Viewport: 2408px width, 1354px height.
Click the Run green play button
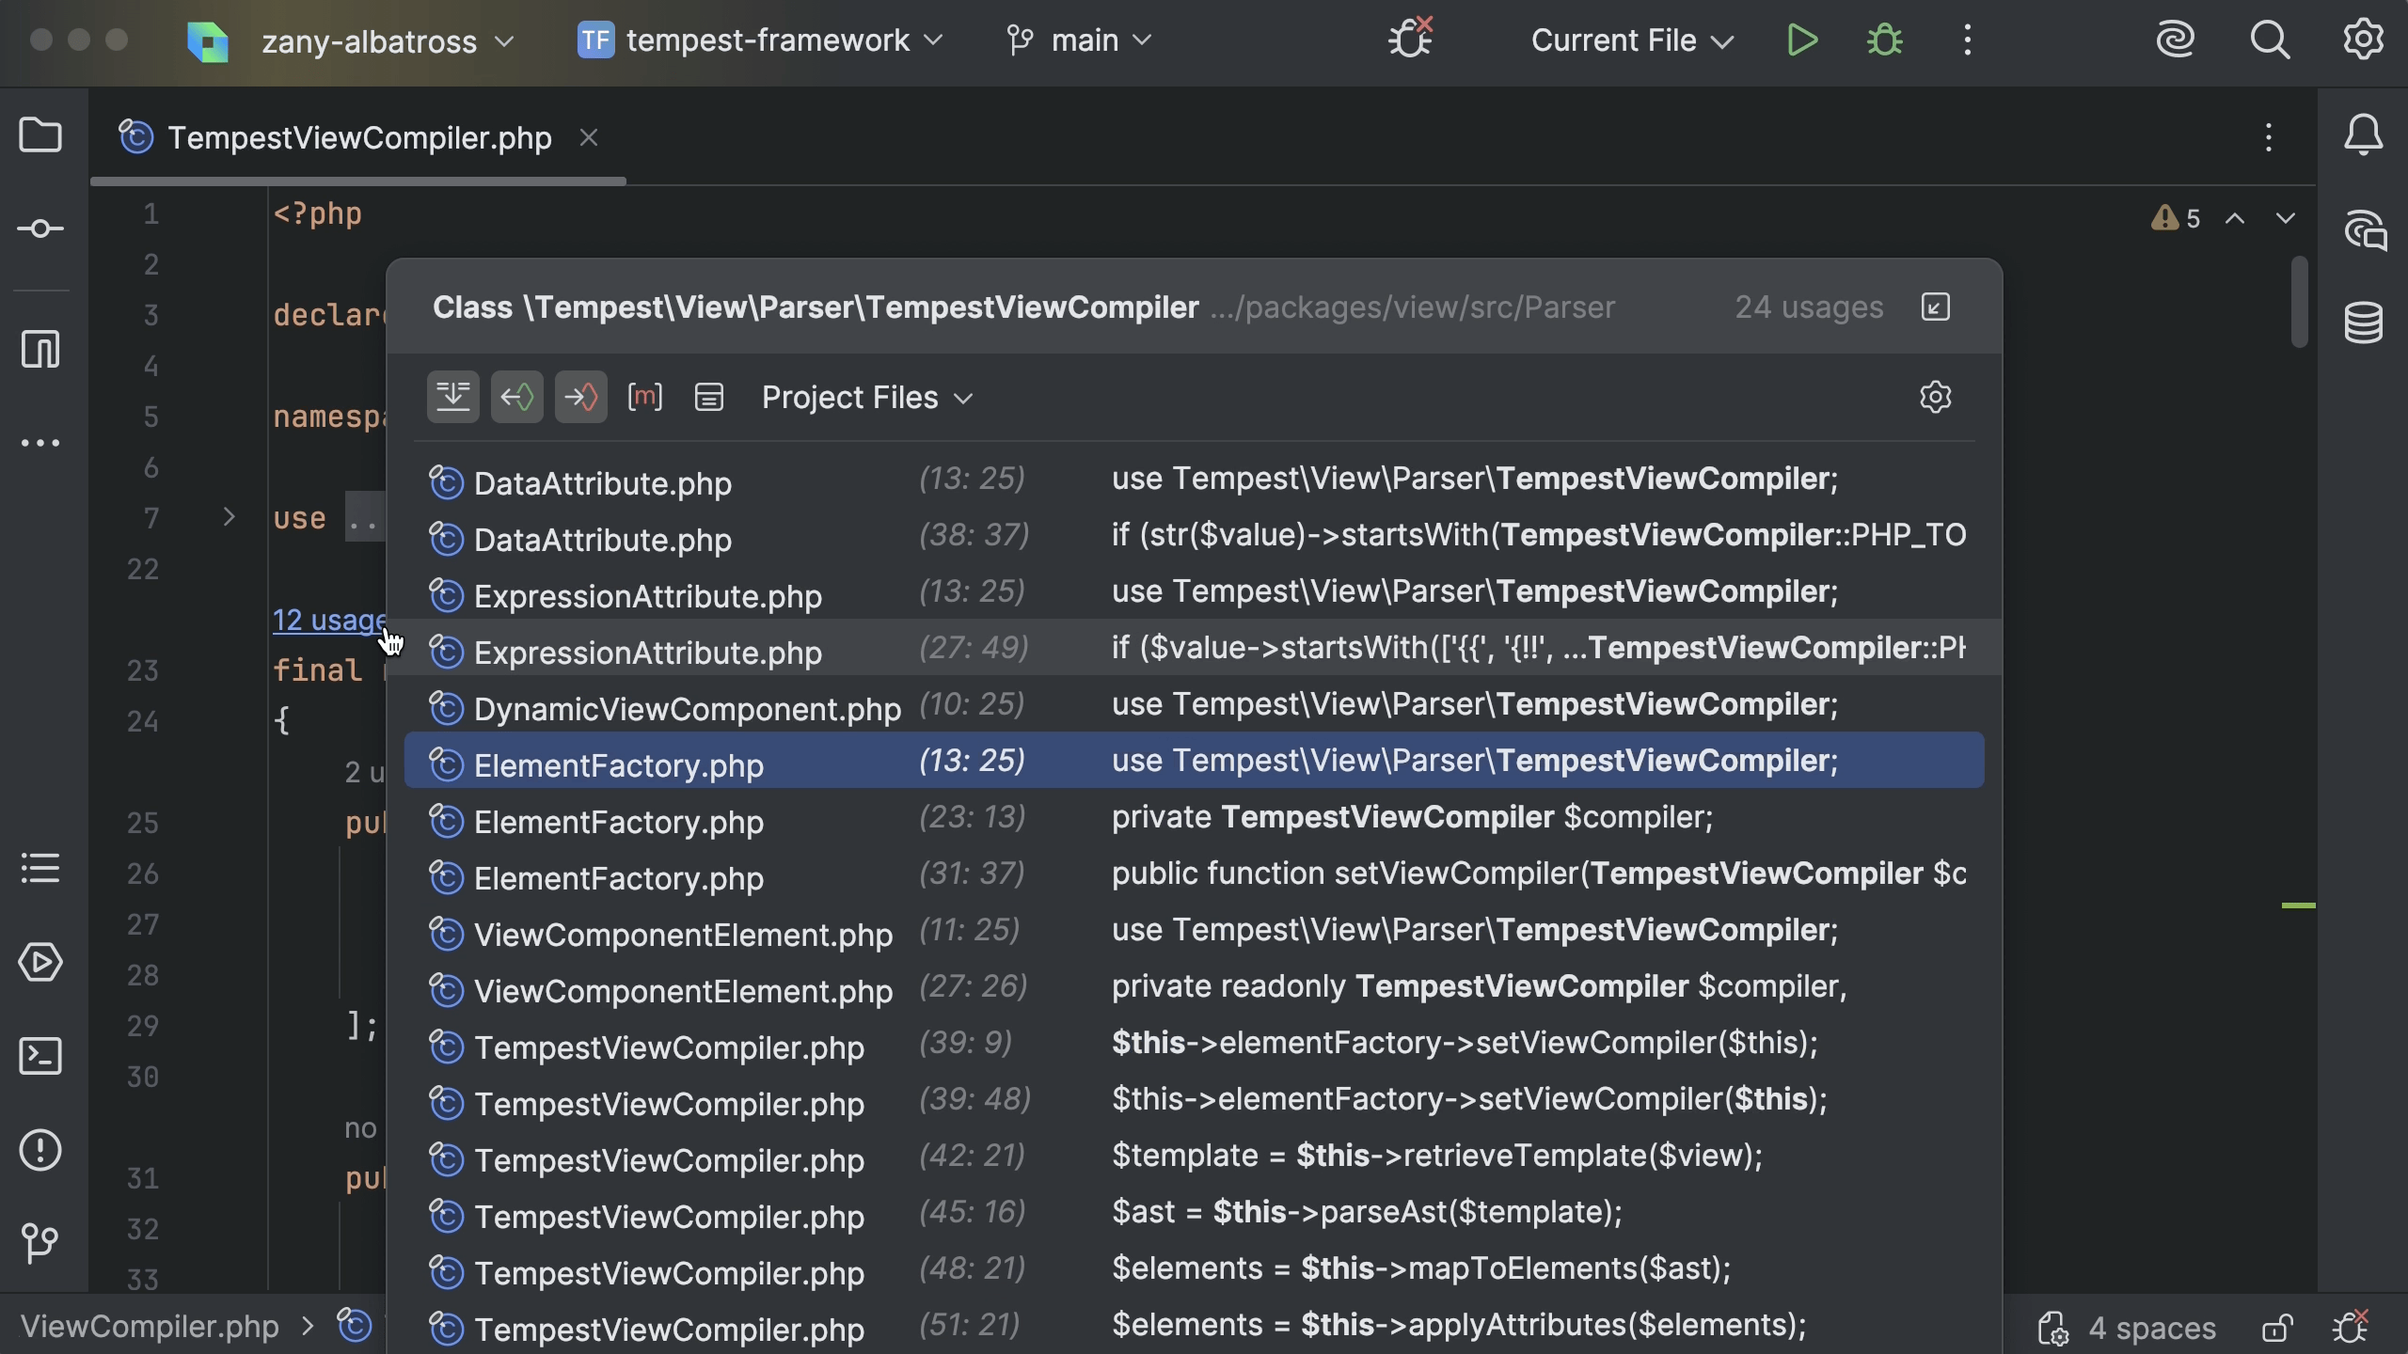click(1802, 40)
